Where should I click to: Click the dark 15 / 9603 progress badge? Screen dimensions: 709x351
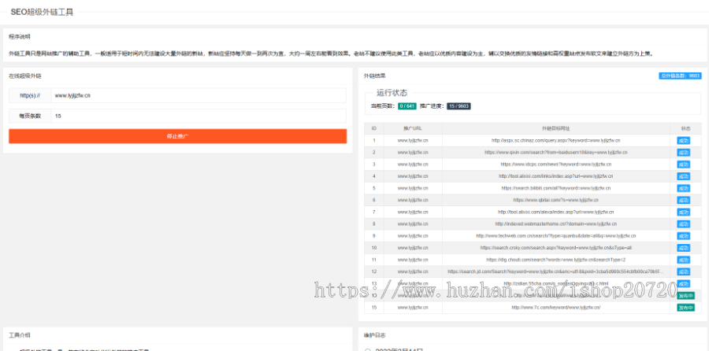[458, 106]
